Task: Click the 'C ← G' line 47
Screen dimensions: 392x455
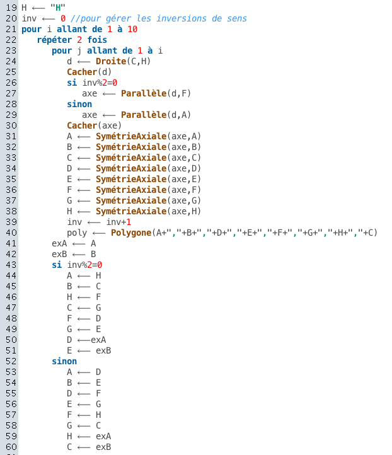Action: point(84,308)
